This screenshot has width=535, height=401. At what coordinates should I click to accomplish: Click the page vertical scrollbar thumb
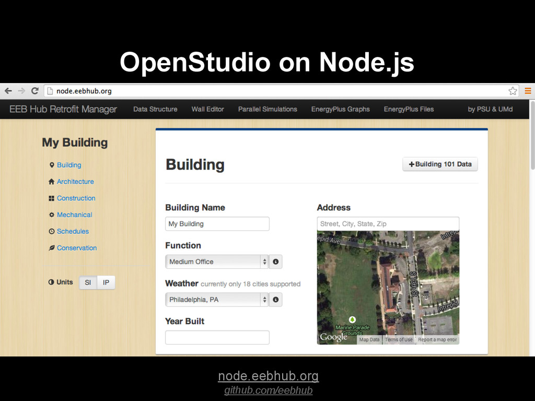(532, 135)
